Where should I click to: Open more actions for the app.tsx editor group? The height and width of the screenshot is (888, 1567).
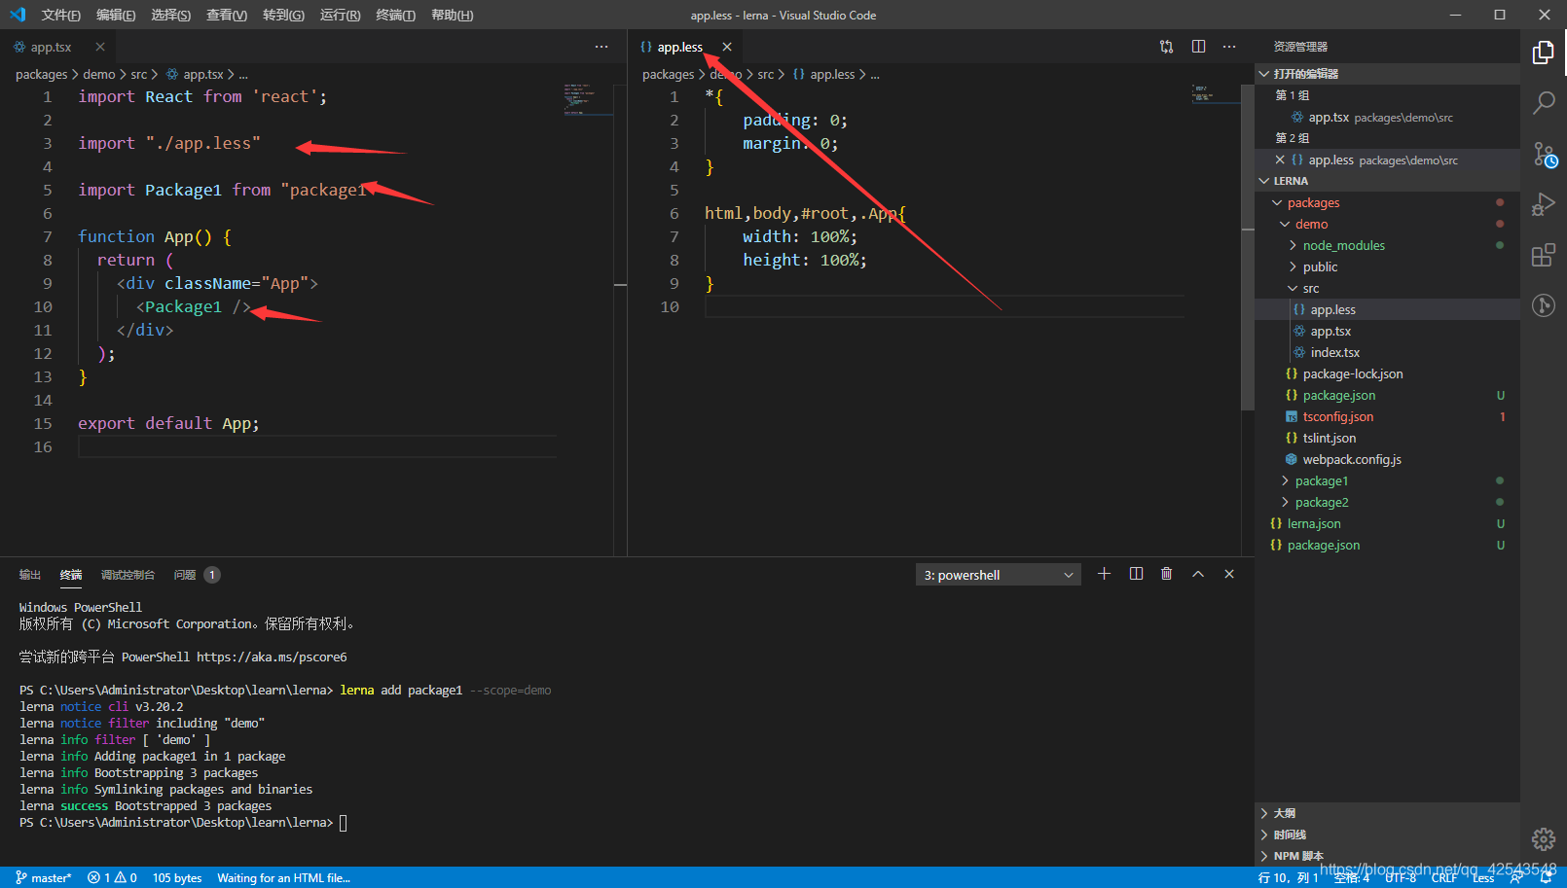click(x=601, y=47)
